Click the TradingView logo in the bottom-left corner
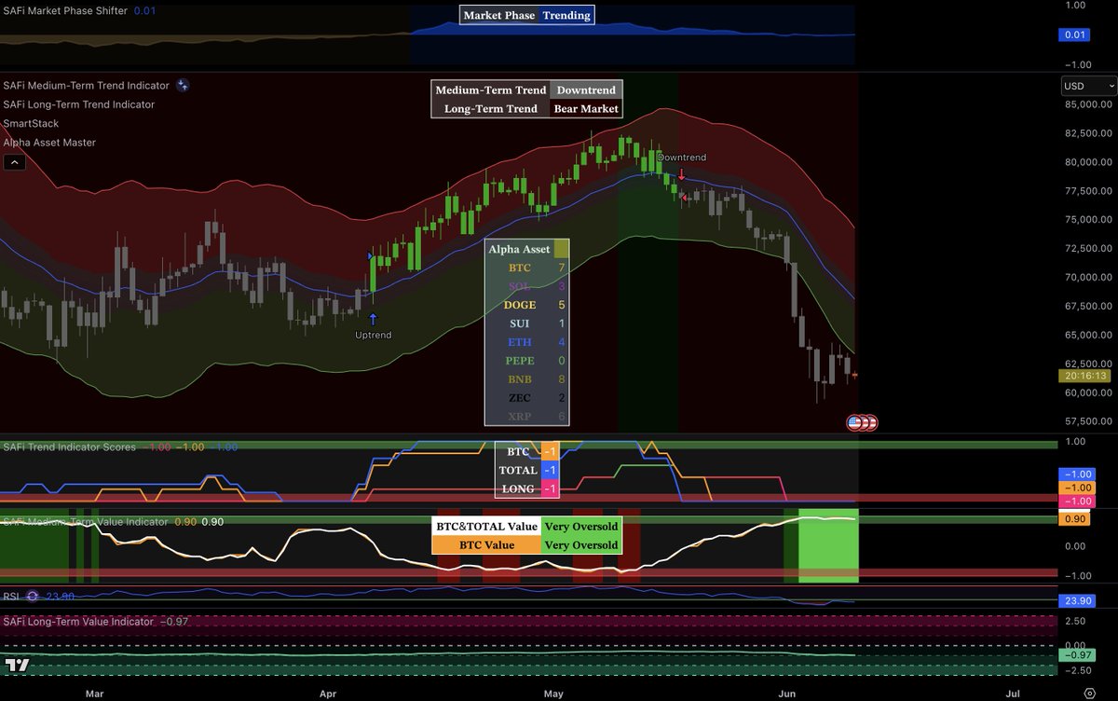This screenshot has width=1118, height=701. [x=18, y=665]
